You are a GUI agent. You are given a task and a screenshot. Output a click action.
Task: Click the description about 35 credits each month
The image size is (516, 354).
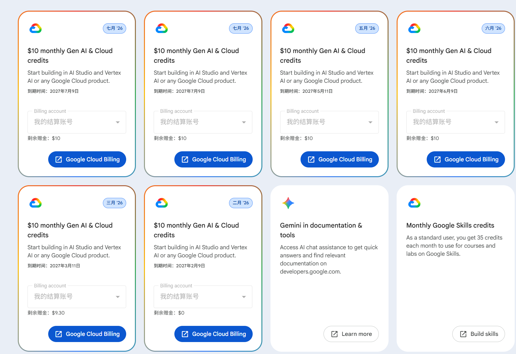tap(454, 246)
